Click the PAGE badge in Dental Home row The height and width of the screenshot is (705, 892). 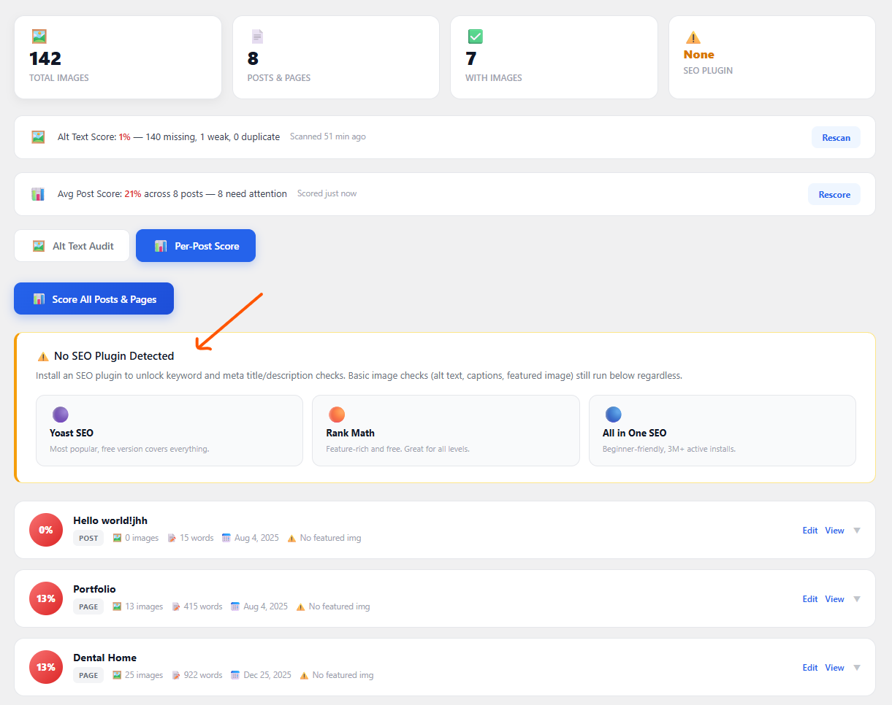88,675
